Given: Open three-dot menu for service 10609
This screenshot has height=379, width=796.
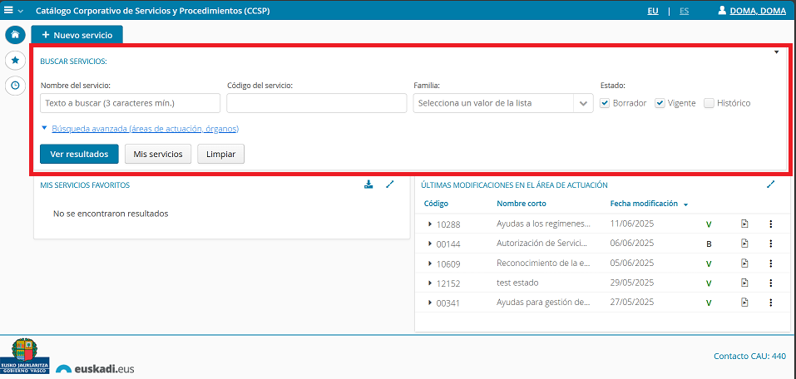Looking at the screenshot, I should pos(770,263).
